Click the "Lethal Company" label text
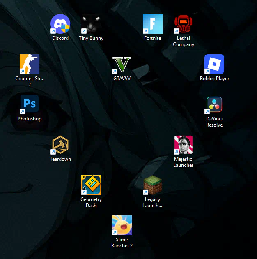 (184, 41)
